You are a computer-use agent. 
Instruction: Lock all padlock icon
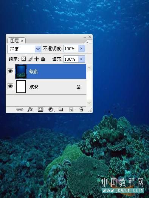(43, 59)
